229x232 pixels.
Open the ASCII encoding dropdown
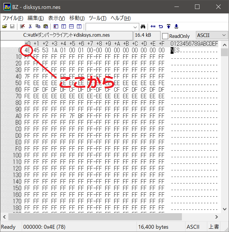pyautogui.click(x=212, y=36)
